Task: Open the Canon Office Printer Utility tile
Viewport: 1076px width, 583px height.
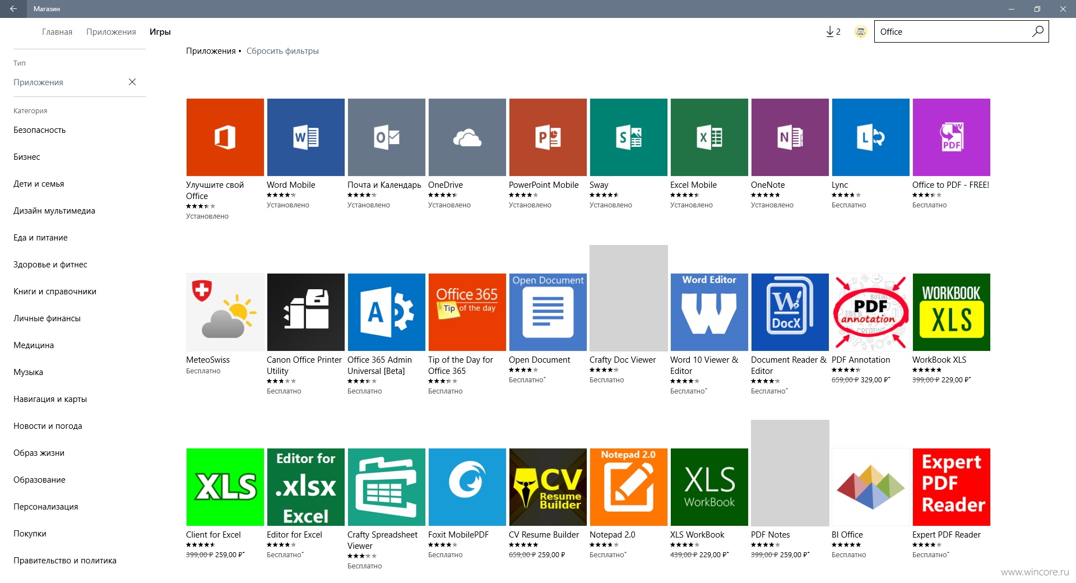Action: coord(305,312)
